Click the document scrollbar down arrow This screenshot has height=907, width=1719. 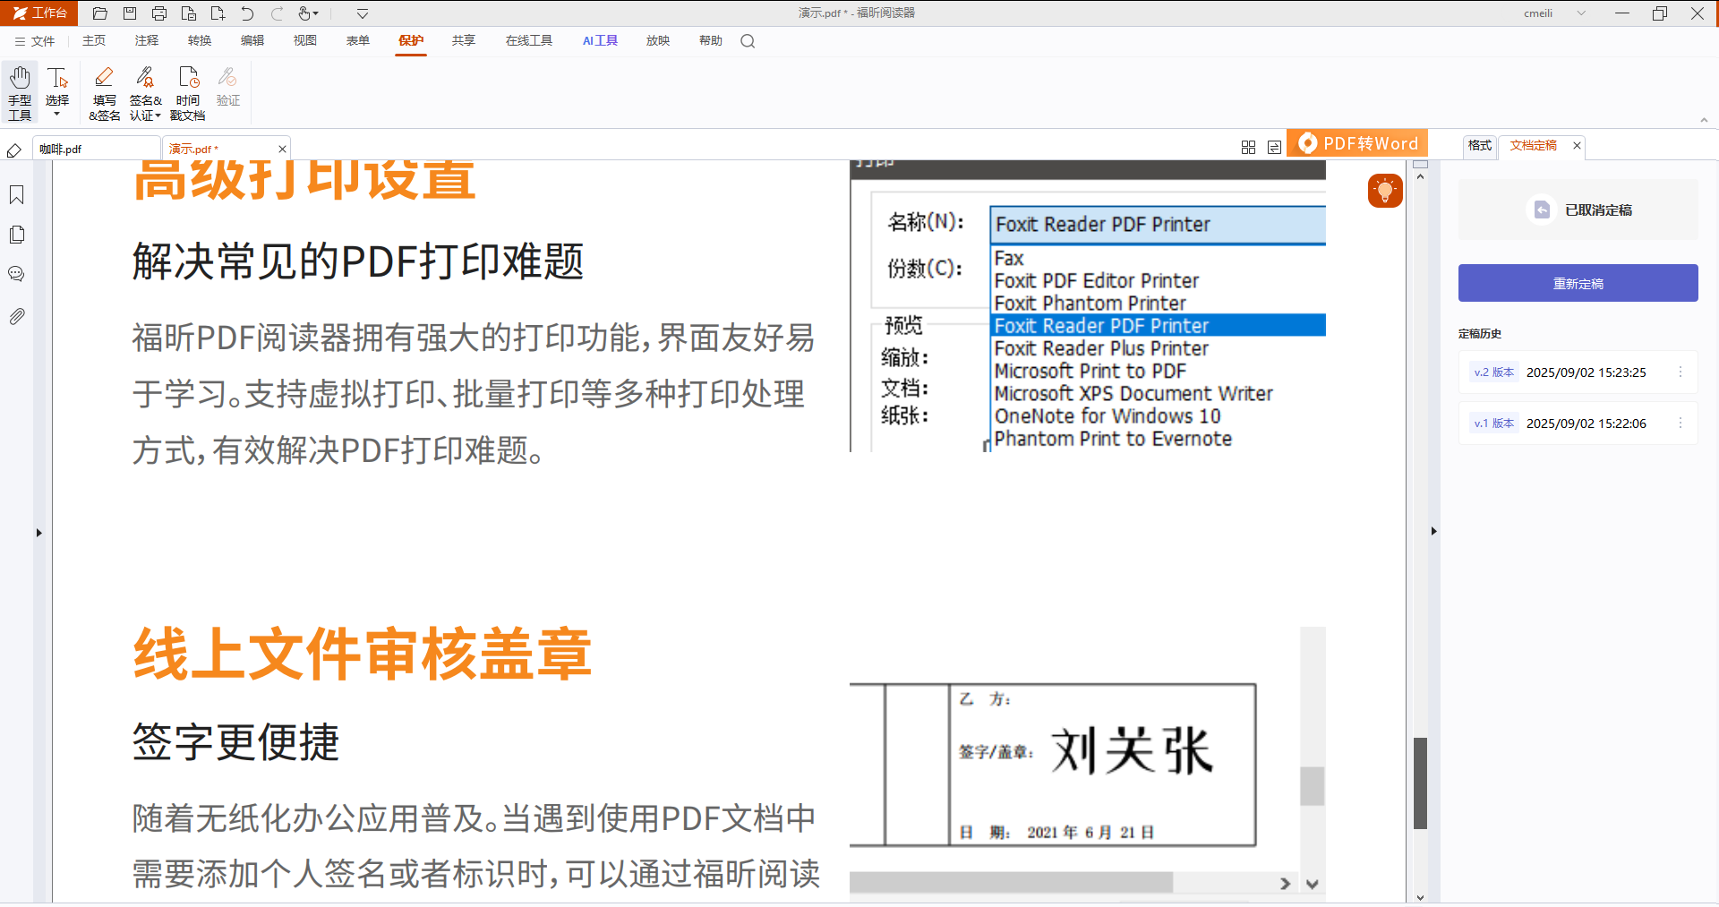pos(1420,897)
